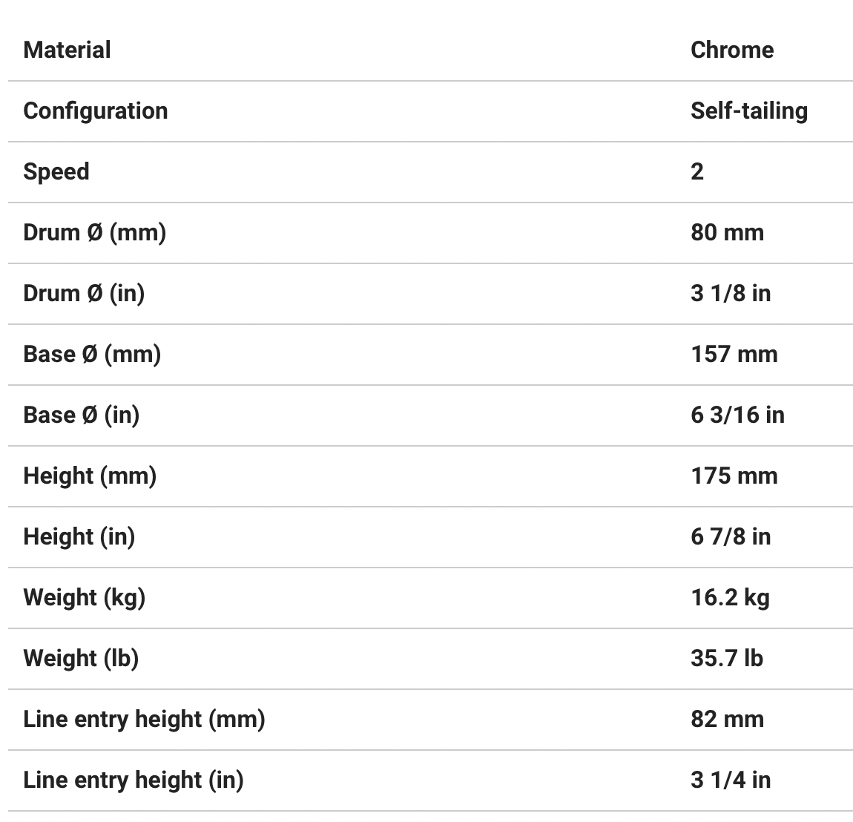Screen dimensions: 853x822
Task: Select the 82 mm line entry value
Action: coord(726,719)
